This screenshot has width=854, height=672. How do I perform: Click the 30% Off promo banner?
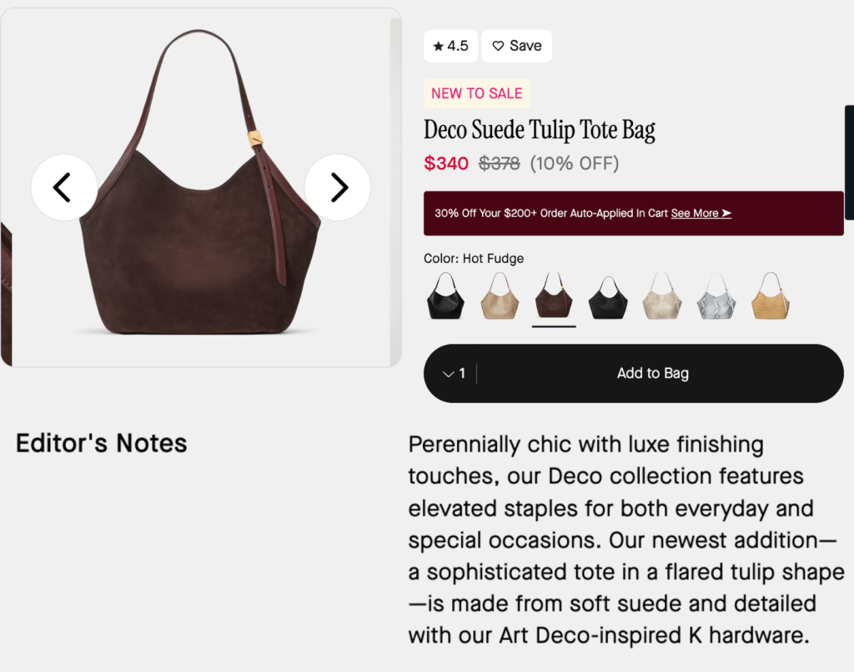[550, 214]
